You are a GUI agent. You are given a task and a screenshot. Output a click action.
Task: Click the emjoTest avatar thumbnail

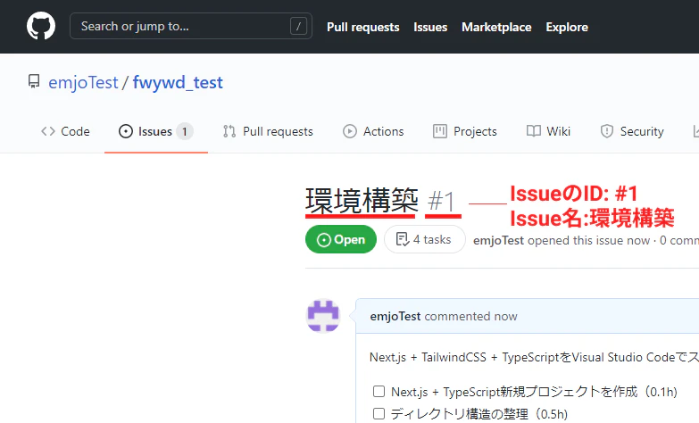(323, 316)
